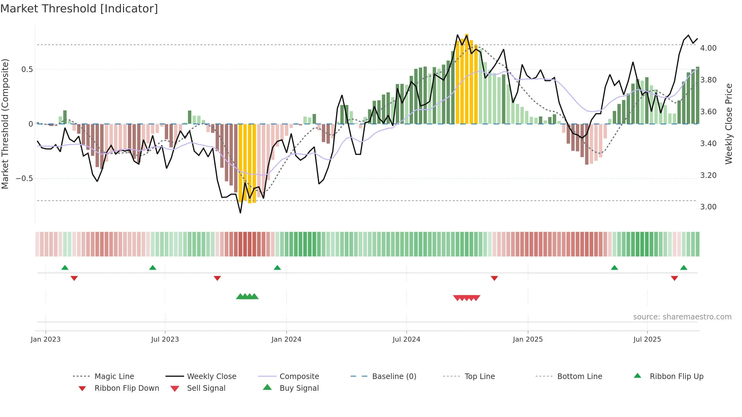
Task: Click the red Sell Signal legend triangle
Action: [175, 389]
